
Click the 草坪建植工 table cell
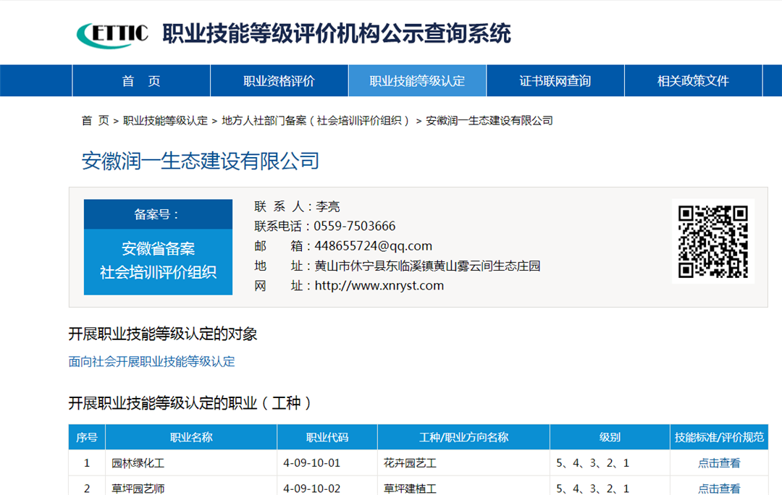point(464,487)
